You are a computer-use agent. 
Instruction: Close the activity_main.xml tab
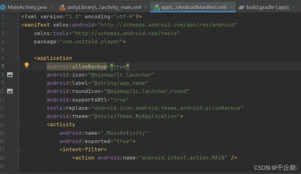(146, 7)
